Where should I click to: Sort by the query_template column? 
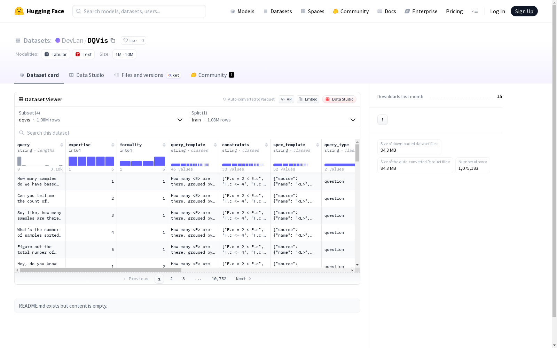tap(215, 145)
